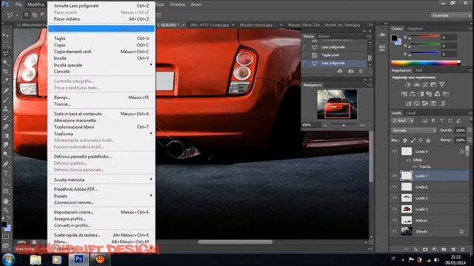Select the Eyedropper tool
The height and width of the screenshot is (266, 474).
click(6, 81)
